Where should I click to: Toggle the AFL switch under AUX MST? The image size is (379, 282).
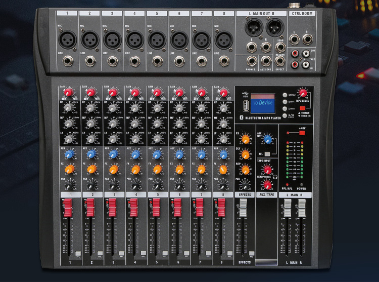[267, 154]
